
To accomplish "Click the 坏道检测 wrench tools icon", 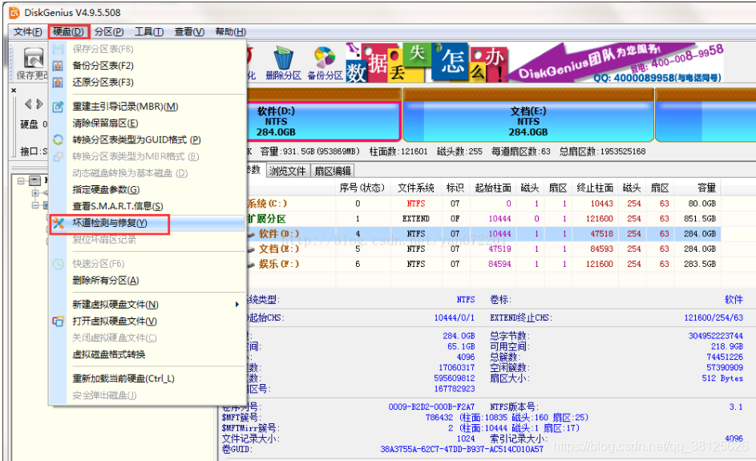I will click(x=58, y=223).
